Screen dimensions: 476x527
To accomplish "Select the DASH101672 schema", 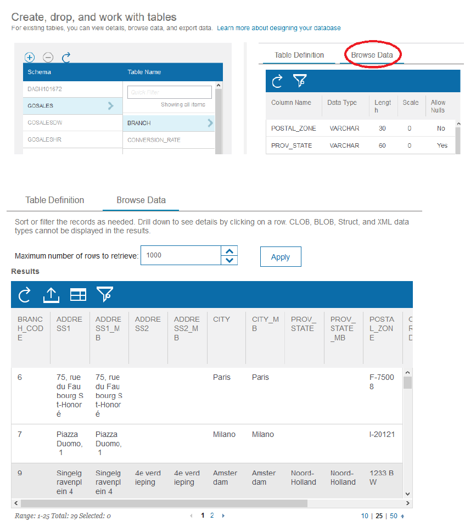I will tap(72, 89).
